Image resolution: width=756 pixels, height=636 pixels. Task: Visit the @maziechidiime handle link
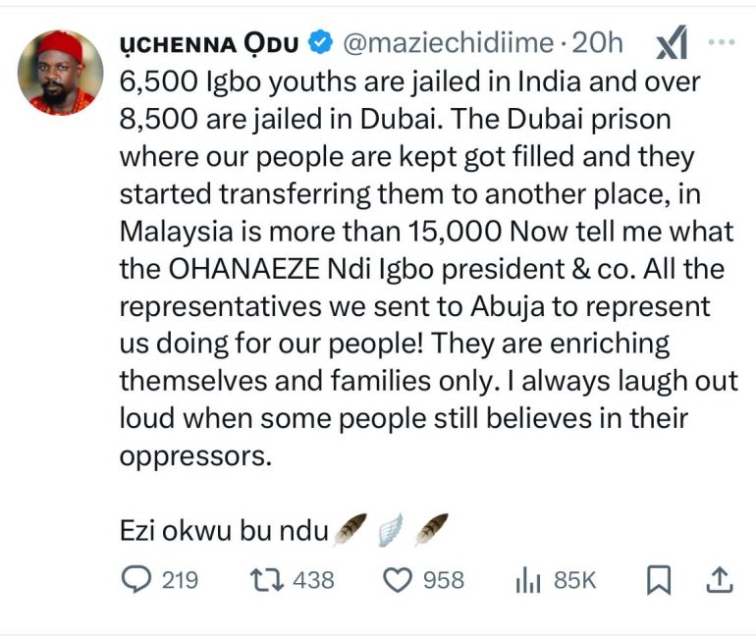pos(448,43)
